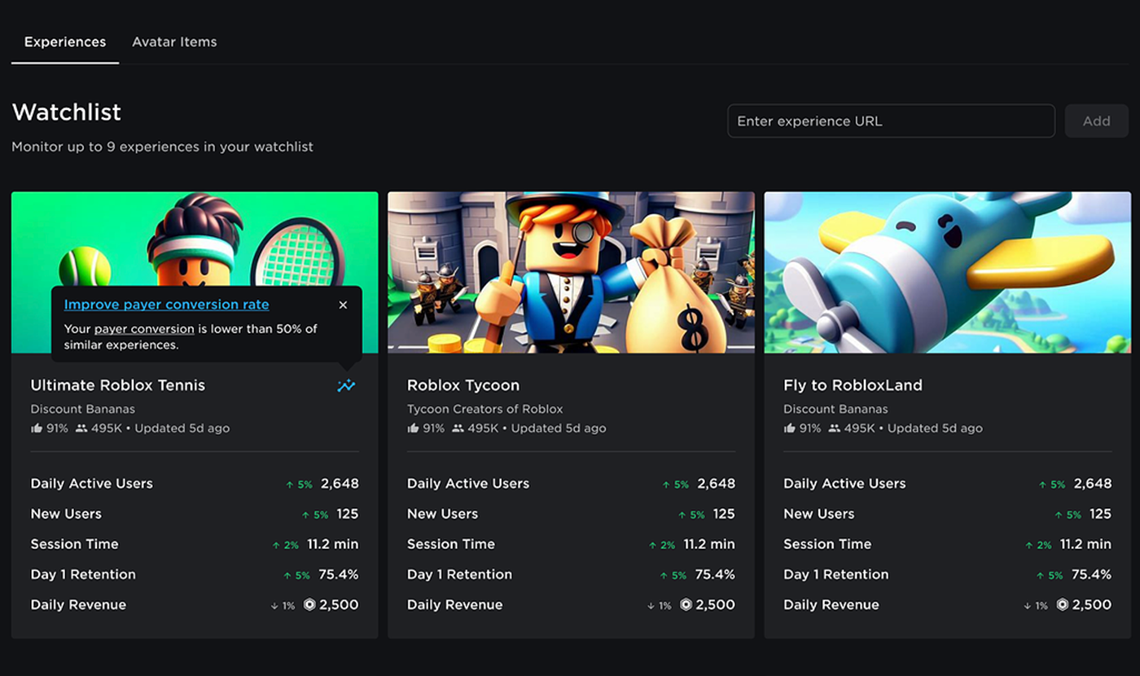This screenshot has height=676, width=1140.
Task: Click Day 1 Retention up arrow for Fly to RobloxLand
Action: point(1040,576)
